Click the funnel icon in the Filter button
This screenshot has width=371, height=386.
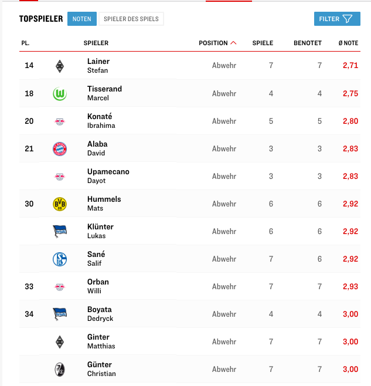348,19
